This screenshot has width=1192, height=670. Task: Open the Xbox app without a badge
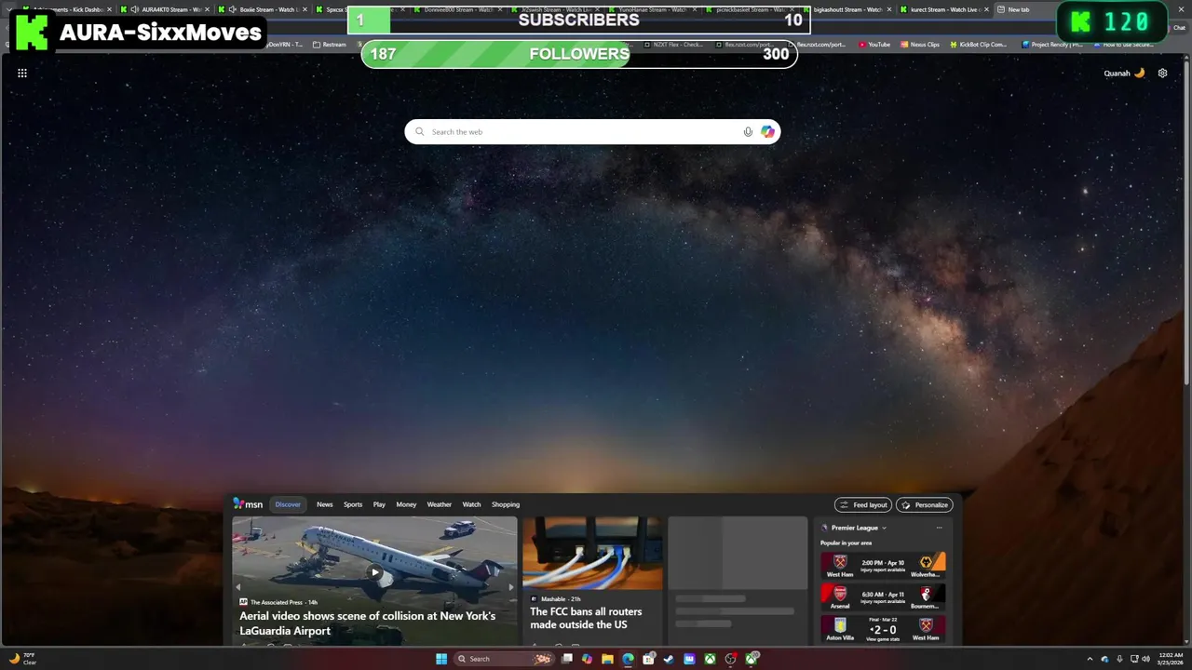710,659
